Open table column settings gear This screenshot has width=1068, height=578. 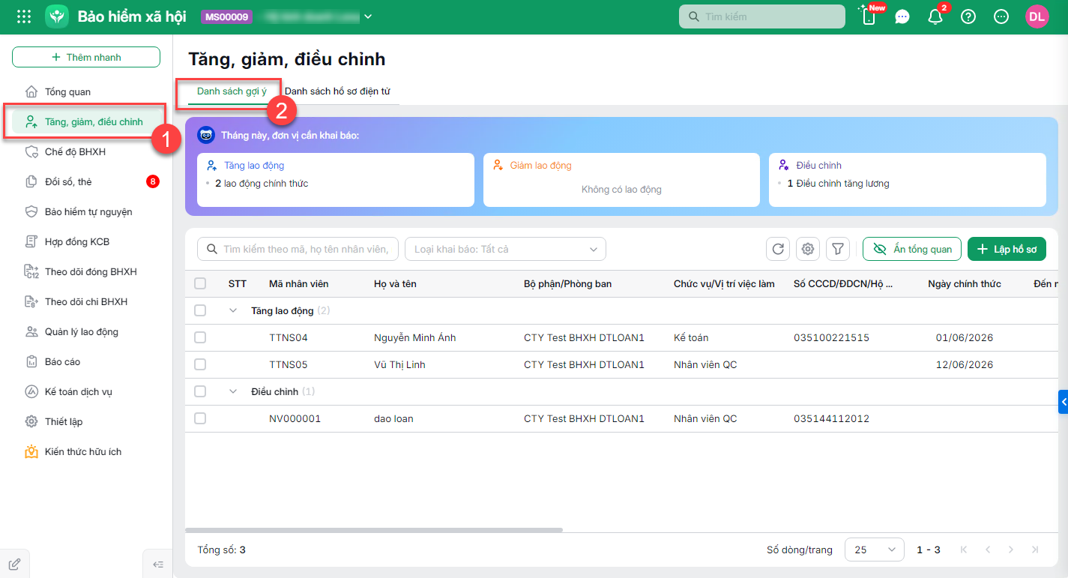click(808, 249)
